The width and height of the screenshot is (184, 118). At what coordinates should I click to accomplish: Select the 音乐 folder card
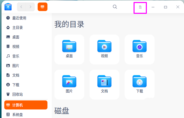point(140,49)
